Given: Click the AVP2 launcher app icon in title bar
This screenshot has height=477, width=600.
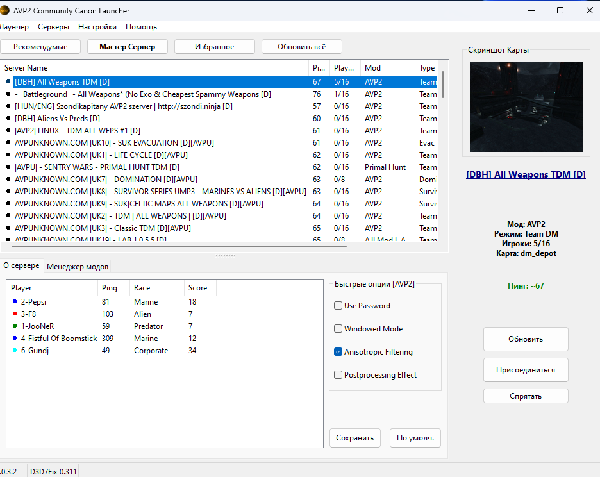Looking at the screenshot, I should click(x=4, y=10).
